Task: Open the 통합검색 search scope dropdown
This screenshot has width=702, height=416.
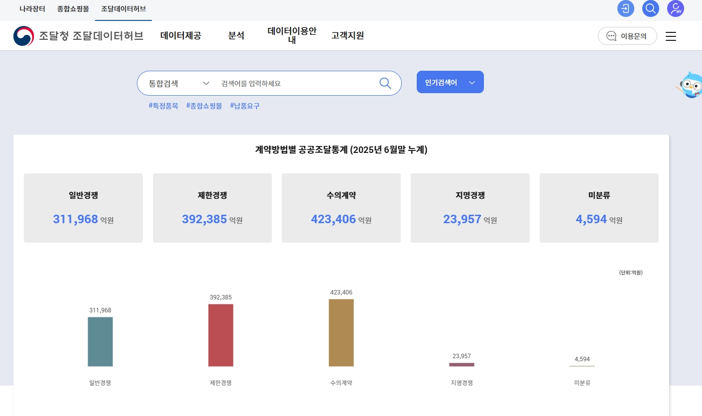Action: 177,83
